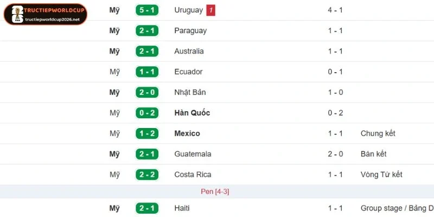Select the 2 - 1 score badge against Australia

tap(146, 51)
